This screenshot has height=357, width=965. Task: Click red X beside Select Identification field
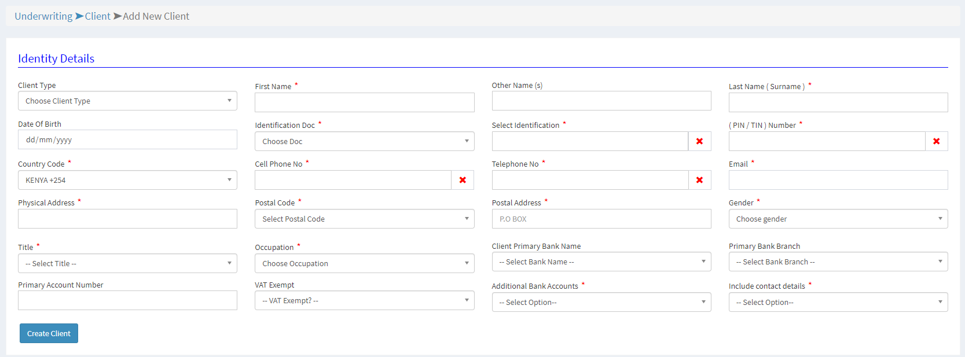click(x=699, y=141)
